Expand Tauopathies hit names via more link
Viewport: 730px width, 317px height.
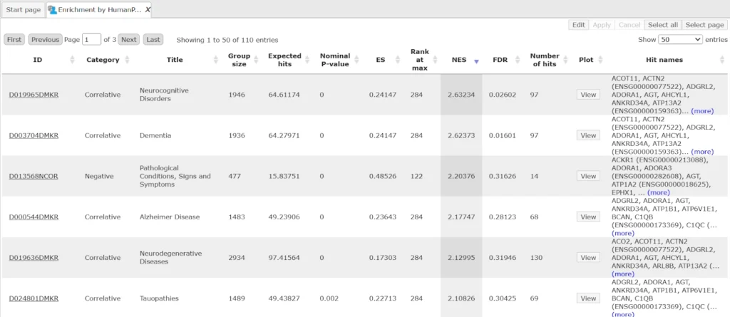tap(622, 314)
